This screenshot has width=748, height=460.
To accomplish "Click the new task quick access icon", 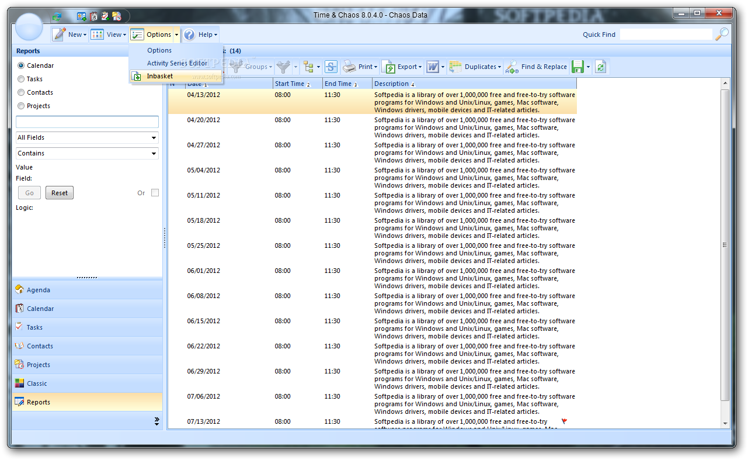I will coord(105,16).
